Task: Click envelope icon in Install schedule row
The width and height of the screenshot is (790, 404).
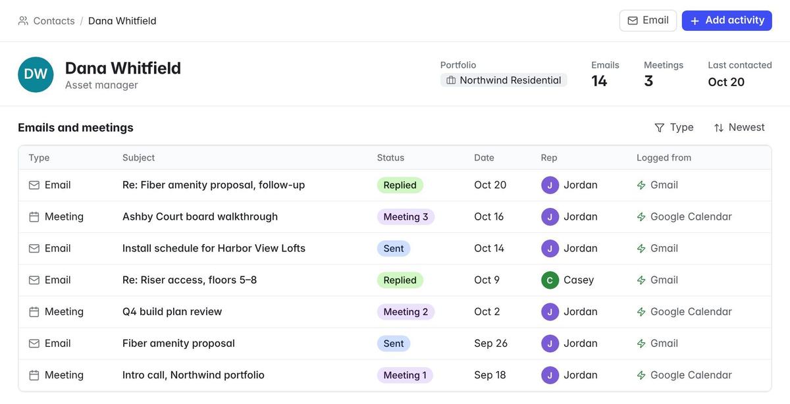Action: [x=34, y=248]
